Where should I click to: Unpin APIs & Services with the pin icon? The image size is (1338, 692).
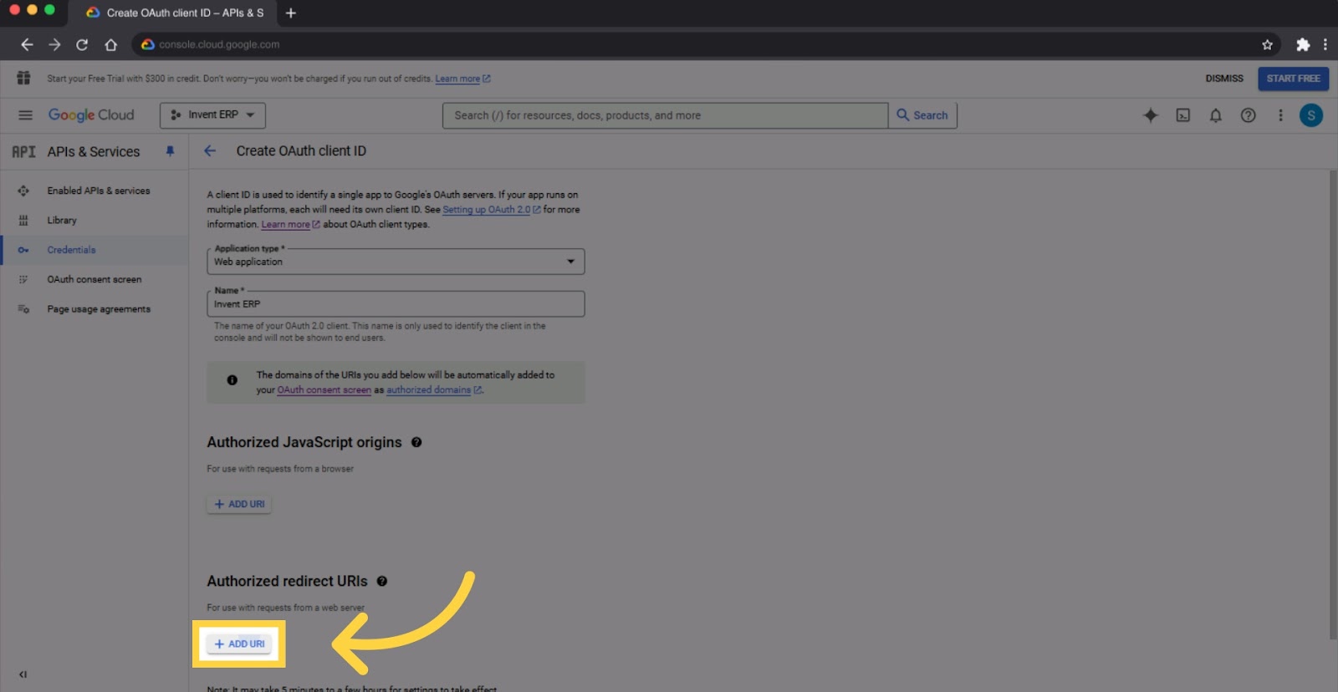click(170, 151)
